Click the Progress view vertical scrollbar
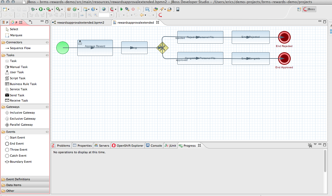 325,161
